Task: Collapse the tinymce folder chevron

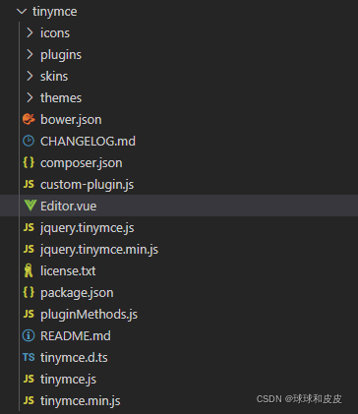Action: click(x=22, y=12)
